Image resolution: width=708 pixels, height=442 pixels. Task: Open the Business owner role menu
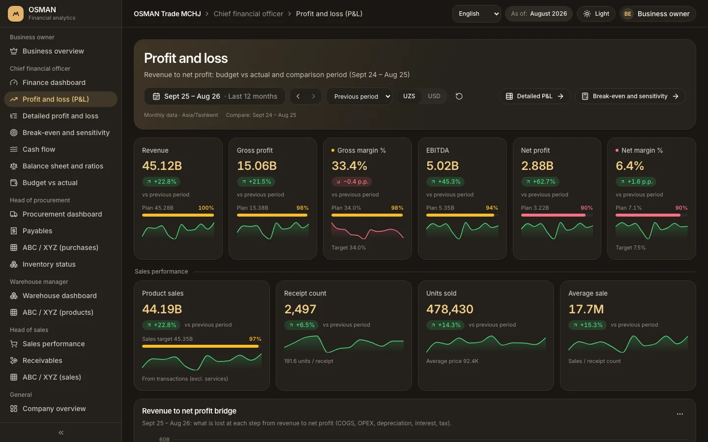click(x=658, y=14)
